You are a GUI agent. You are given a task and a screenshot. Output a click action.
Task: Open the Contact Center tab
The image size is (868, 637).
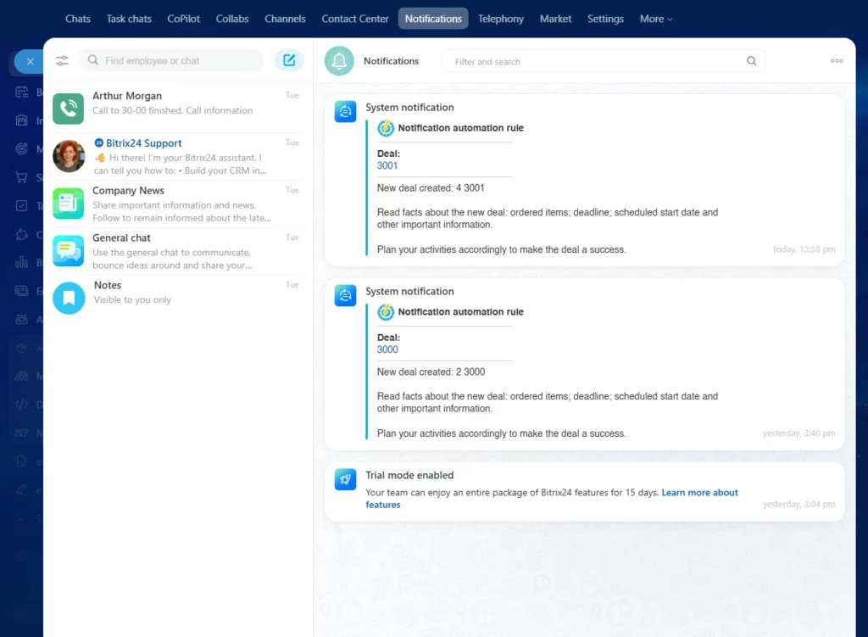[355, 19]
